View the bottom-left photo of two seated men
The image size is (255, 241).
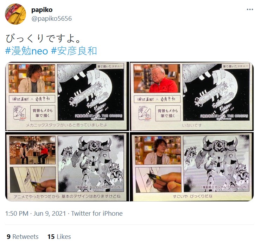[x=67, y=167]
